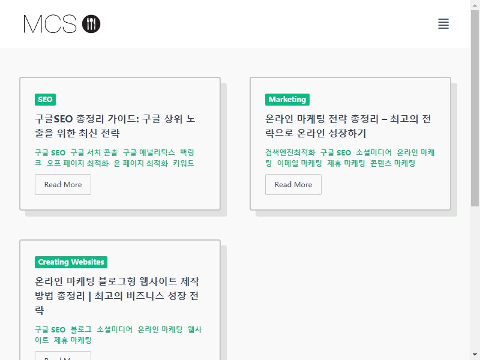Click the 콘텐츠 마케팅 tag
The height and width of the screenshot is (360, 480).
[x=393, y=163]
